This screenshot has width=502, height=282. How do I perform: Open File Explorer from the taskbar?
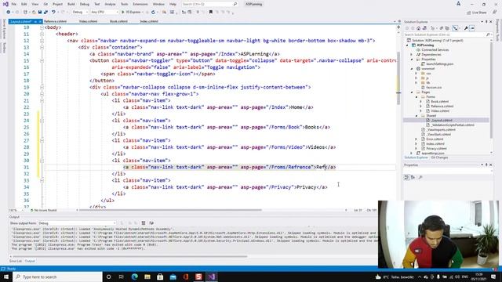click(x=147, y=277)
